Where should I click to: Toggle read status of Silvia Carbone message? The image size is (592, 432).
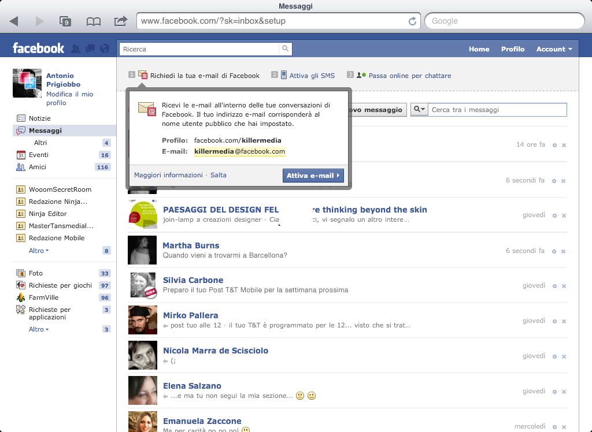554,286
